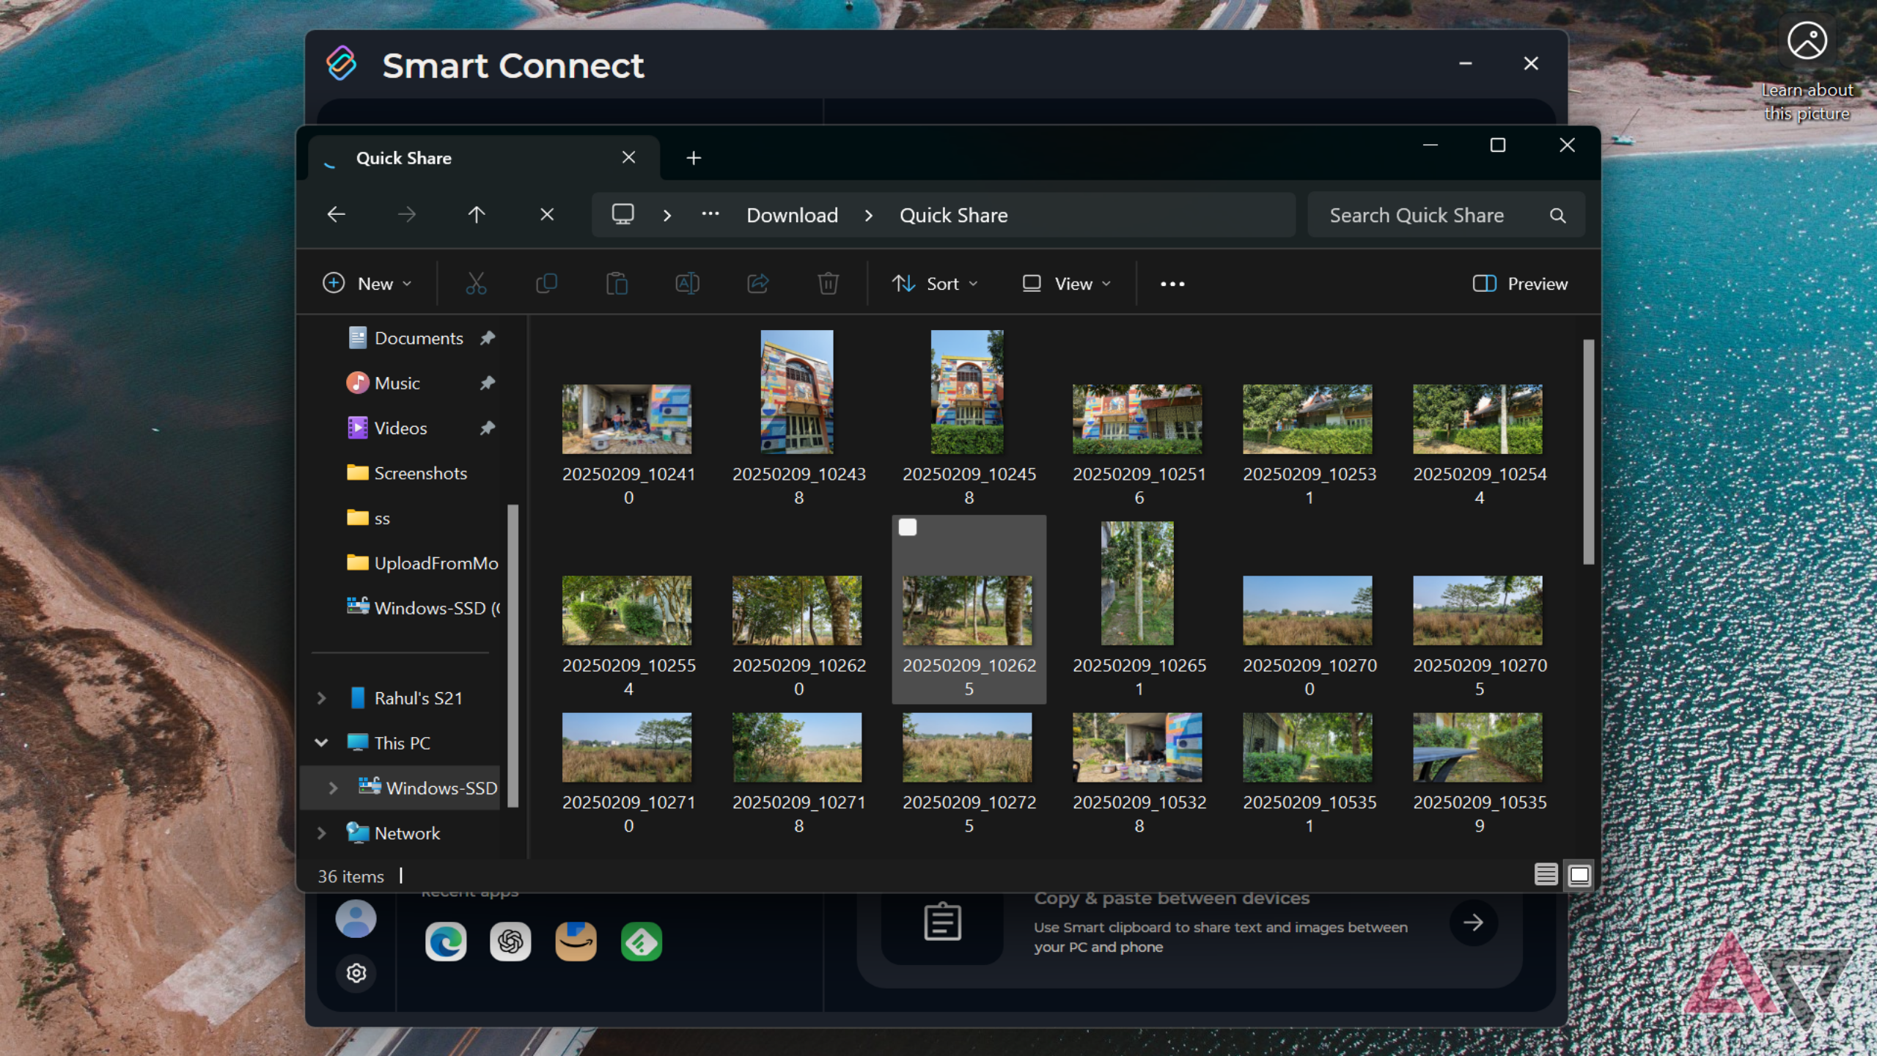Check the box on 20250209_102625 image

click(908, 527)
